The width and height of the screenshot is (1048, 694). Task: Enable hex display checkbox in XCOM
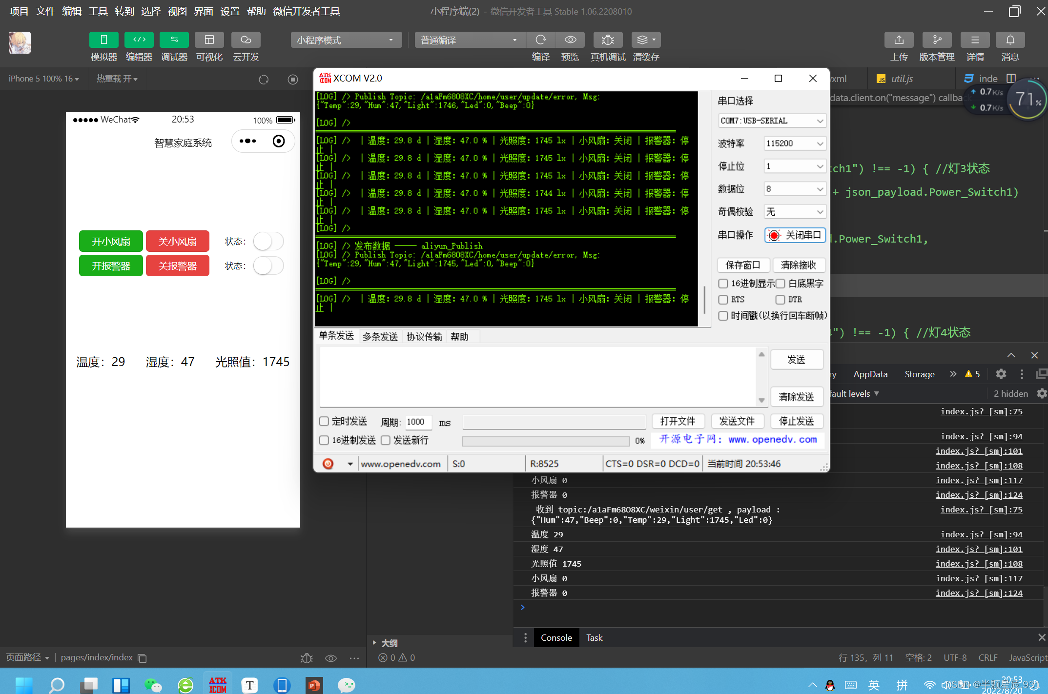[723, 284]
